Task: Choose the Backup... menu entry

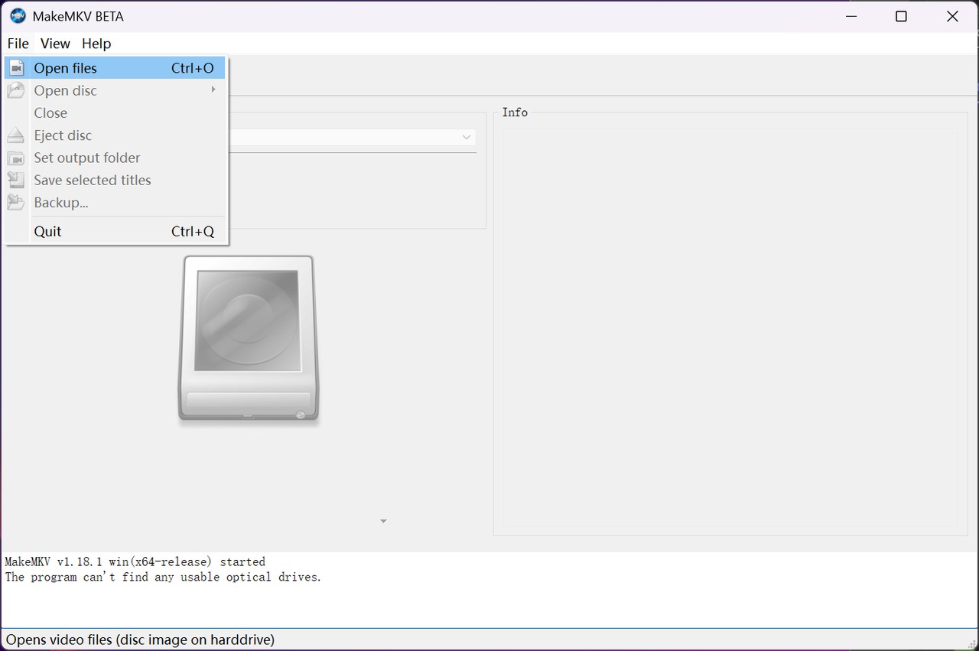Action: [115, 203]
